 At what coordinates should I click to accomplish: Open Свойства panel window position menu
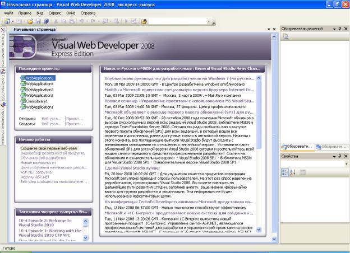coord(334,156)
